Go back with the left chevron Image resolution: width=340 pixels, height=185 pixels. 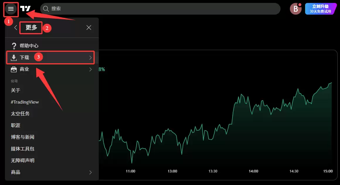(x=16, y=28)
